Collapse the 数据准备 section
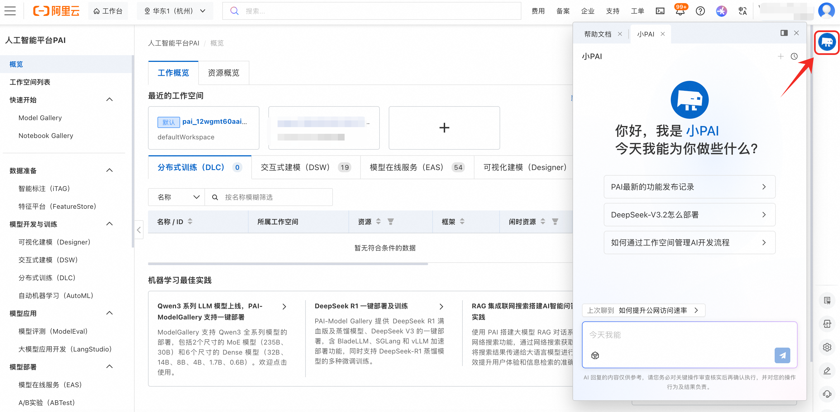Screen dimensions: 840x412 109,171
